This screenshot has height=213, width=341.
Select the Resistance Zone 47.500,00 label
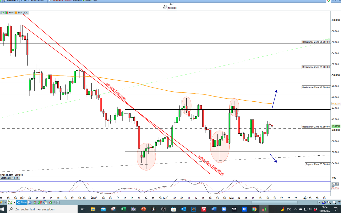[316, 88]
